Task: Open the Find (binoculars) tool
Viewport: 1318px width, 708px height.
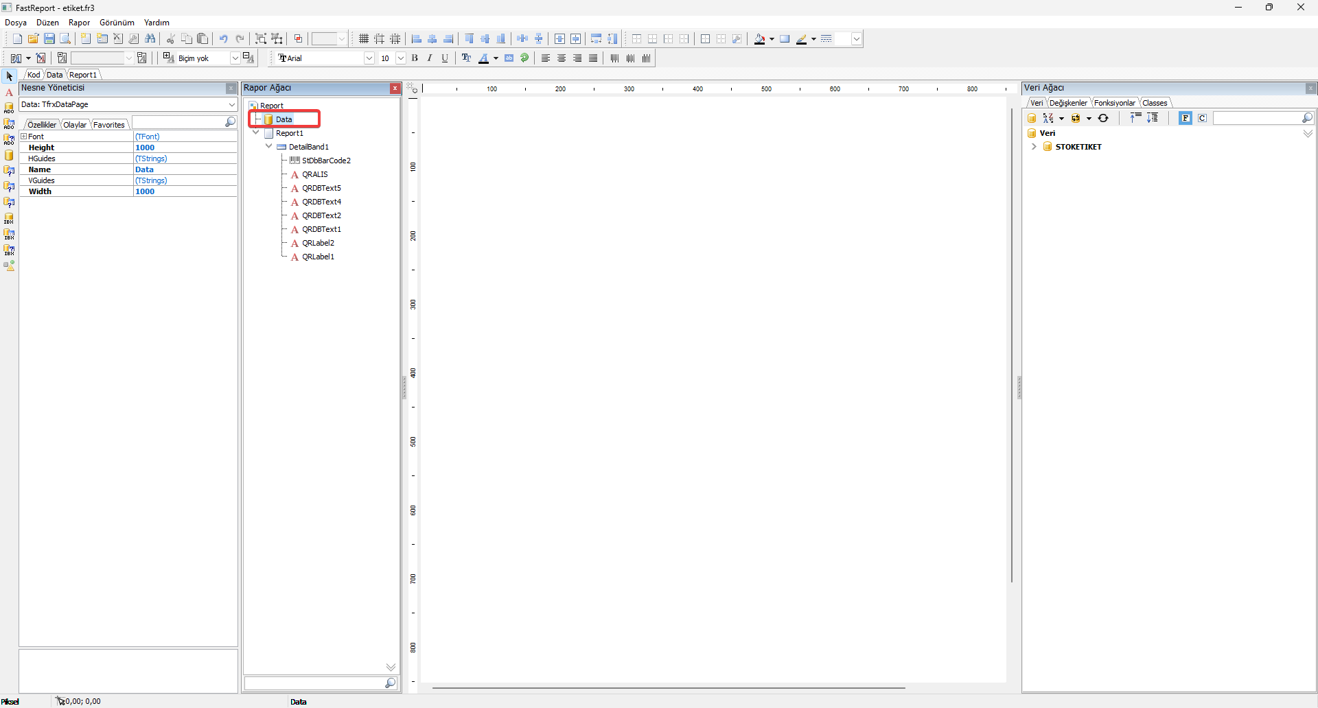Action: point(150,39)
